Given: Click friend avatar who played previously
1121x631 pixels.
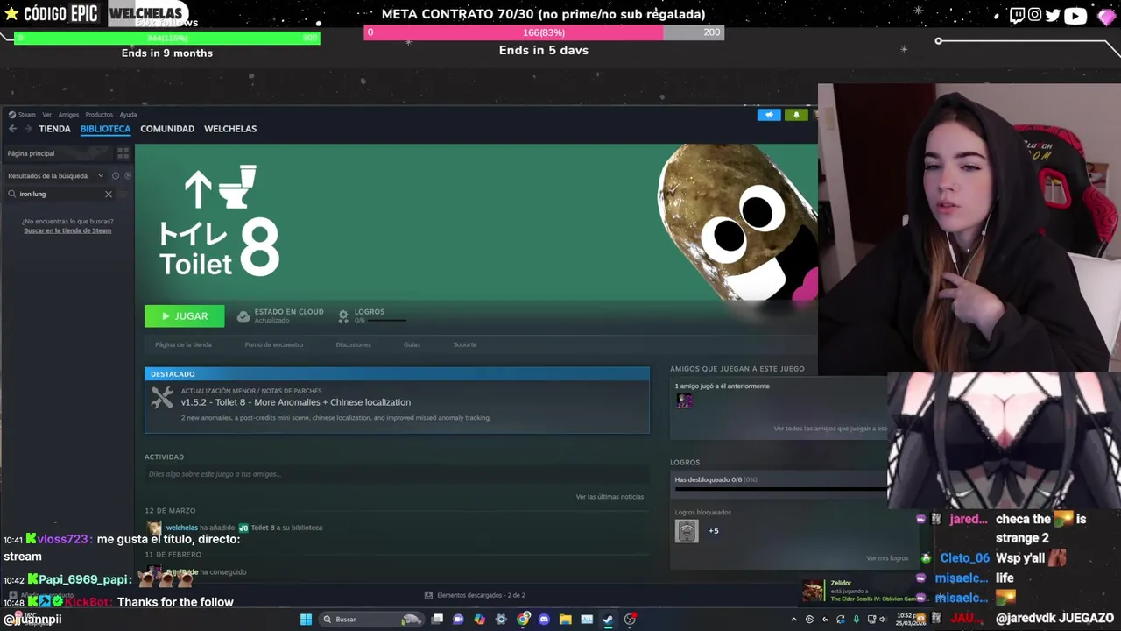Looking at the screenshot, I should (x=684, y=401).
